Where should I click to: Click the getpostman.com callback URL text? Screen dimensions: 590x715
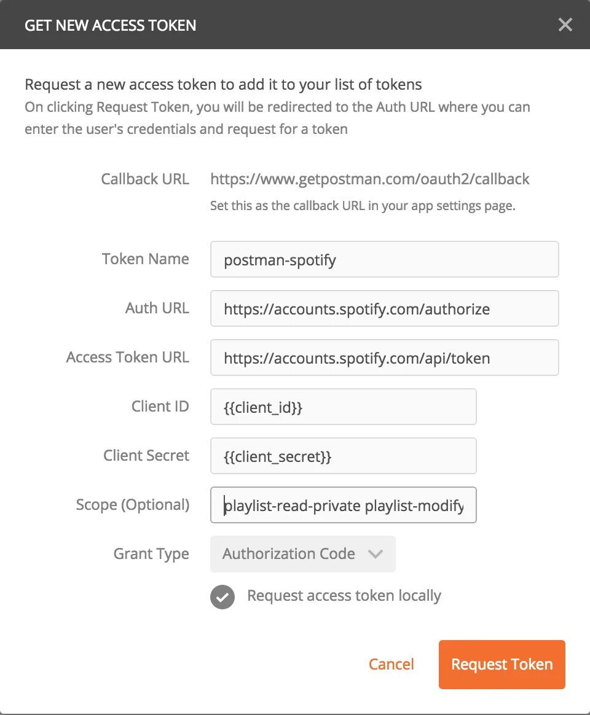click(x=369, y=179)
